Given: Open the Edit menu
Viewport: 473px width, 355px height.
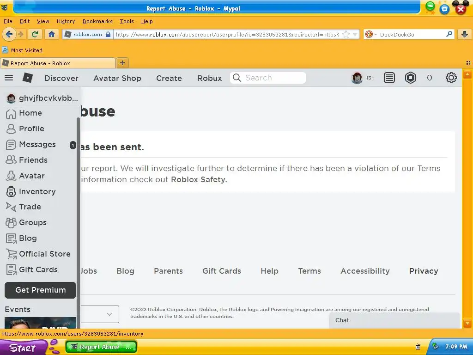Looking at the screenshot, I should (25, 21).
